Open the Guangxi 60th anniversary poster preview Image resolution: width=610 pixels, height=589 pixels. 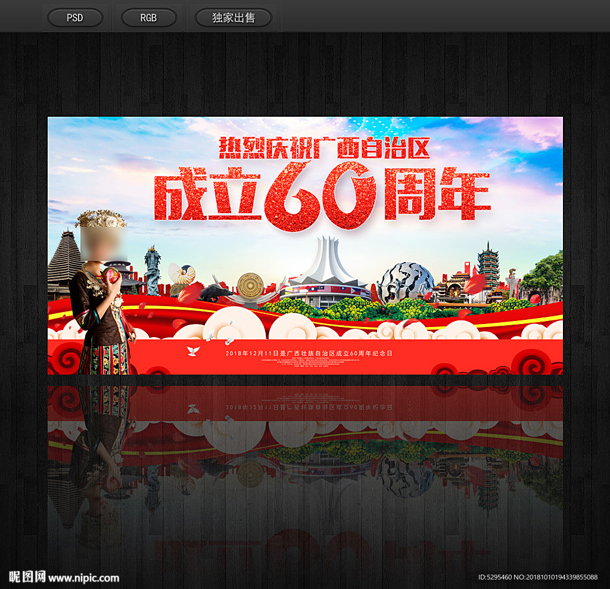tap(305, 245)
